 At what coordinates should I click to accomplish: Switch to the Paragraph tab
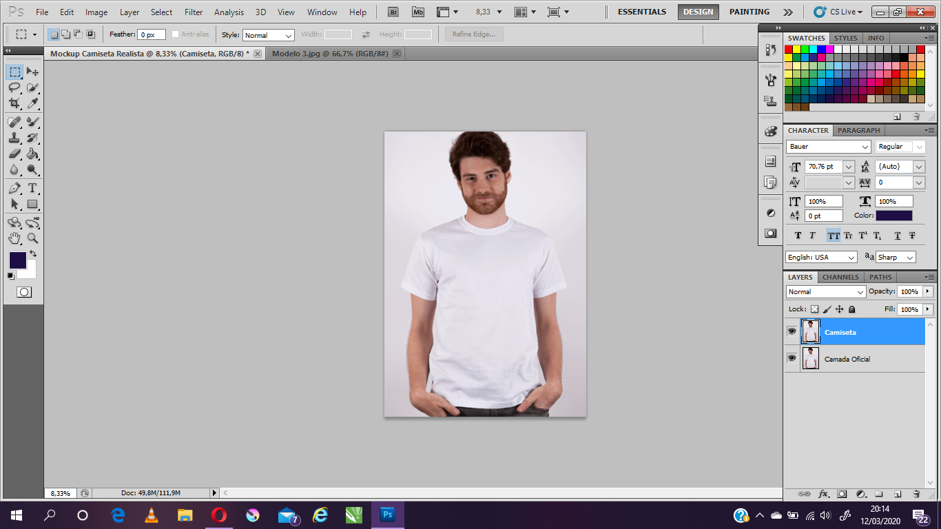pos(859,130)
